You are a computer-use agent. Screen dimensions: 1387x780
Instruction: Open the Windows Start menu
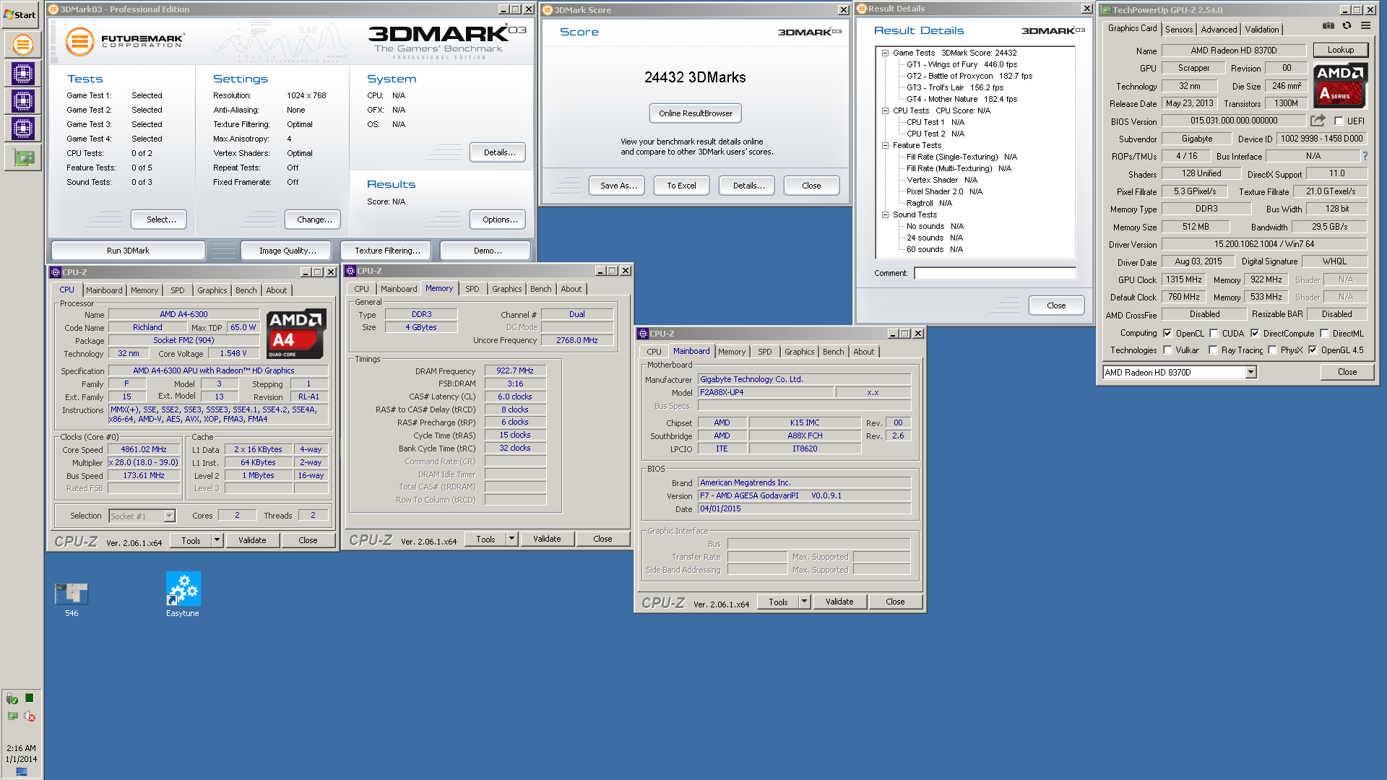(20, 14)
